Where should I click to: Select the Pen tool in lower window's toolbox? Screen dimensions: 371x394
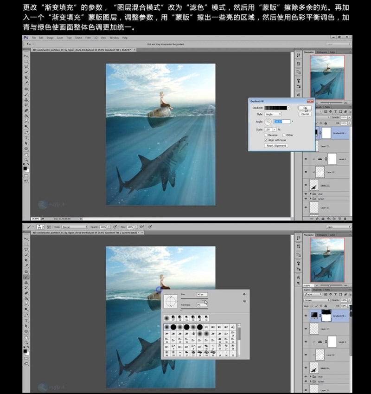point(26,315)
